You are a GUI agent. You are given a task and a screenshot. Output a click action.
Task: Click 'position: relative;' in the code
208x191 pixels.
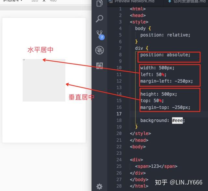(x=165, y=35)
